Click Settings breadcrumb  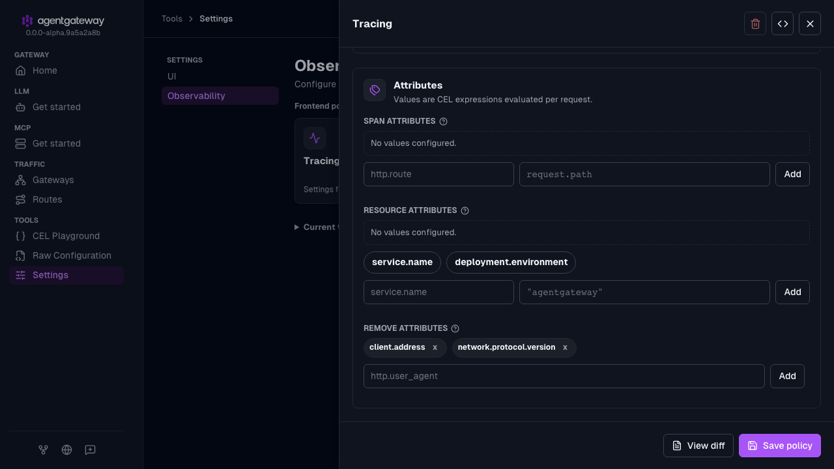pyautogui.click(x=216, y=19)
